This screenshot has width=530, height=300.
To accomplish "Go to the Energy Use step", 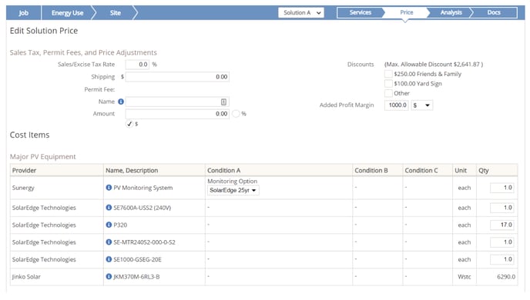I will (67, 13).
